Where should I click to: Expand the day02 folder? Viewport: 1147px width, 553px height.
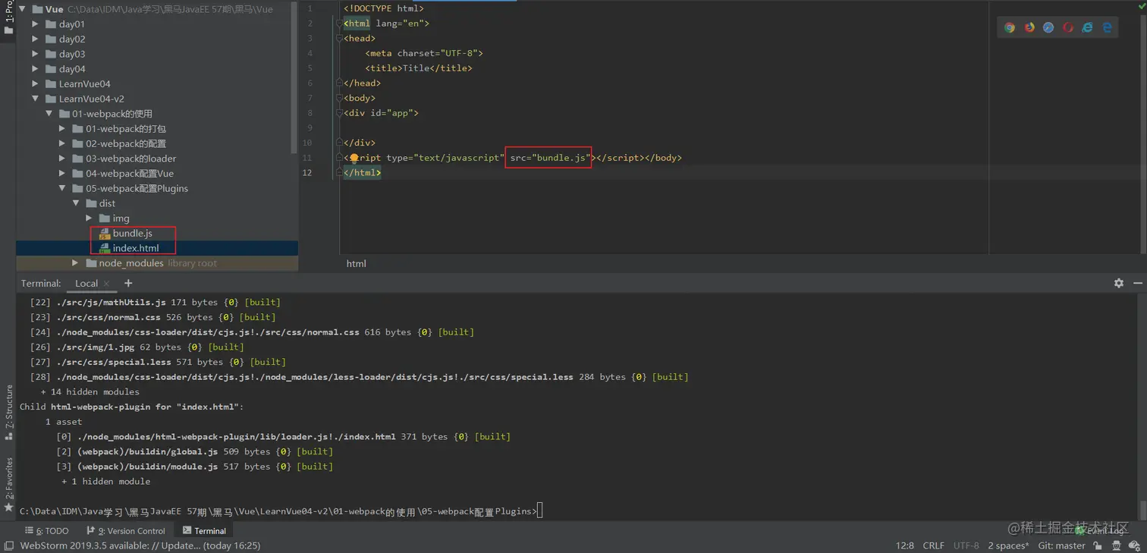(x=36, y=39)
